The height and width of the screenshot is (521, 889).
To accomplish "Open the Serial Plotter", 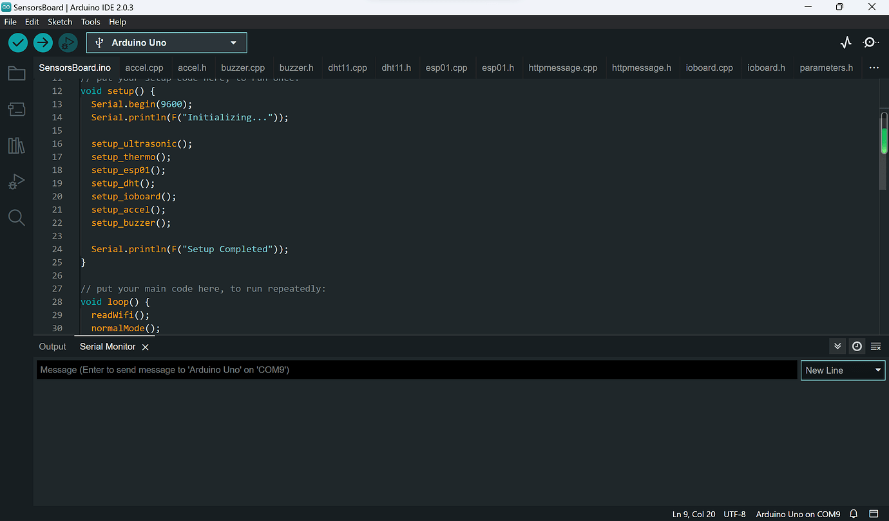I will tap(846, 41).
